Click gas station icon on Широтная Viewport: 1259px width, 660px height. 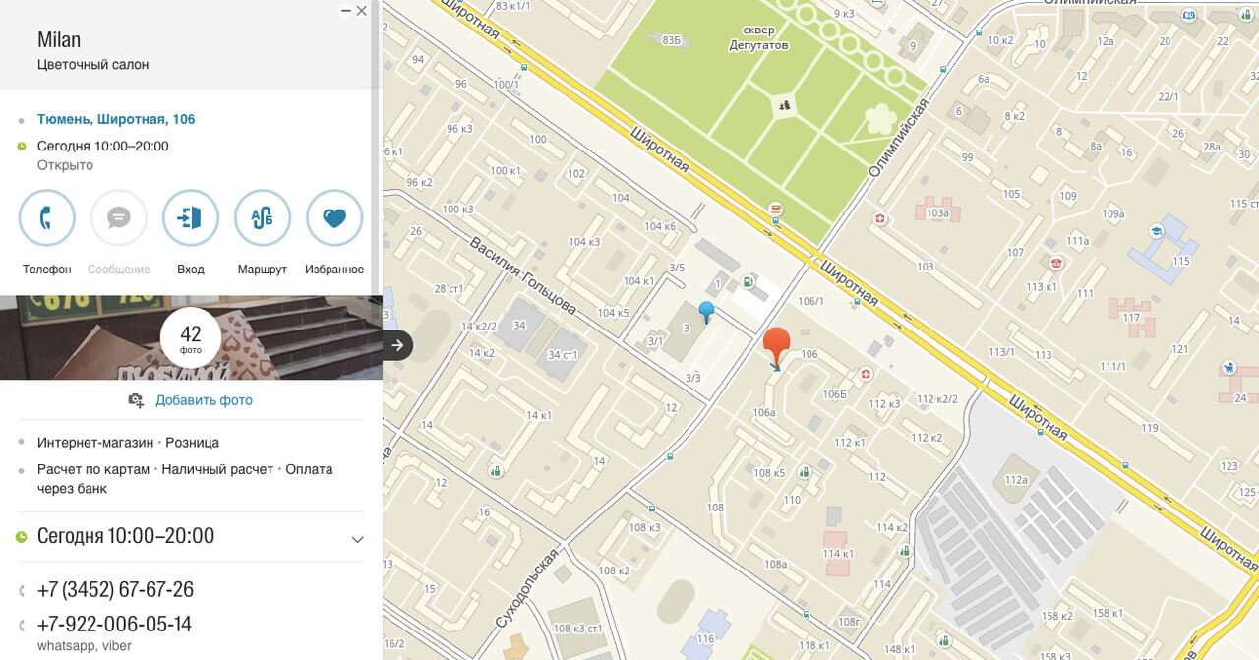[x=749, y=283]
